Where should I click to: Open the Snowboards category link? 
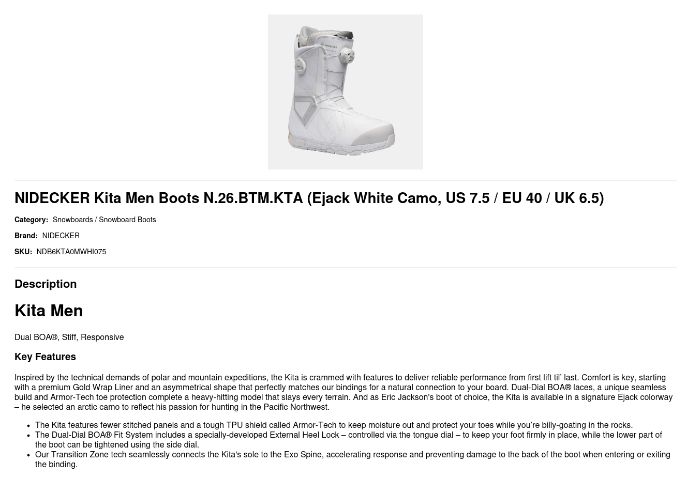(x=72, y=220)
